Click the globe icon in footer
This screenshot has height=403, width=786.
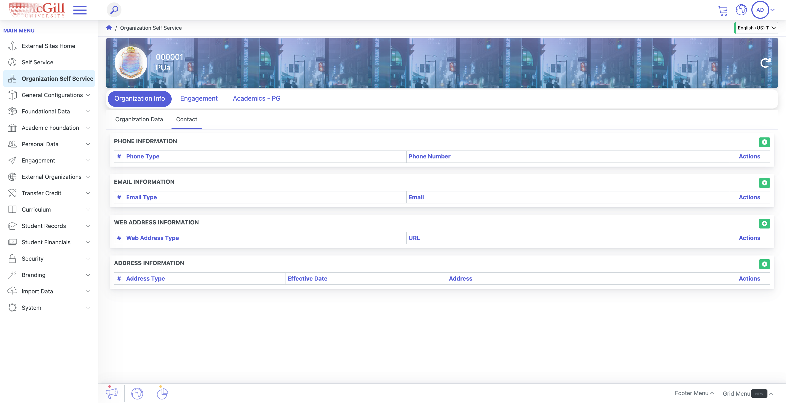137,393
